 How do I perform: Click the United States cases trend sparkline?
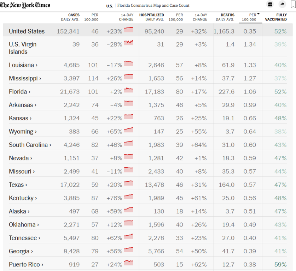click(129, 30)
